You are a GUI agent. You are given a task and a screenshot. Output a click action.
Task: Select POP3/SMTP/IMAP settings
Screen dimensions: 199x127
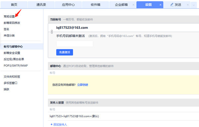(x=16, y=65)
